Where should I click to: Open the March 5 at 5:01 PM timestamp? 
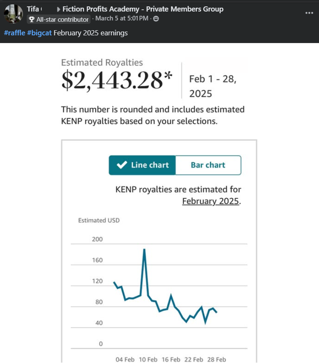(x=122, y=18)
